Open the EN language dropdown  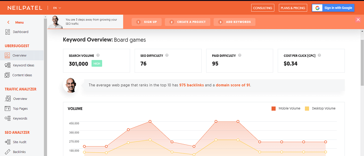(x=57, y=8)
